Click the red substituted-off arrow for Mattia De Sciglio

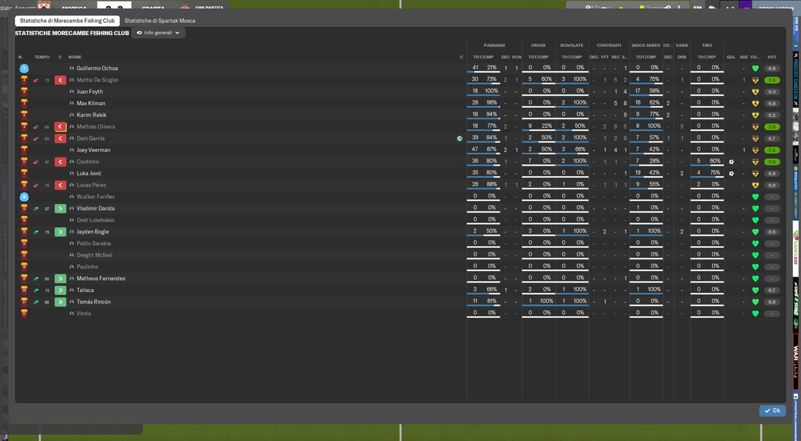pyautogui.click(x=60, y=80)
